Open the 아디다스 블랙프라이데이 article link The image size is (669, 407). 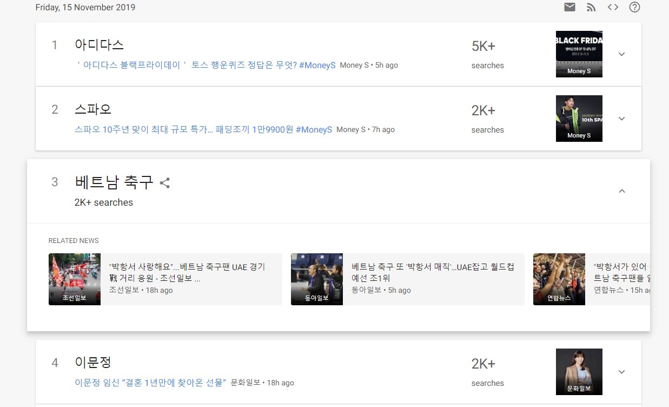(x=206, y=65)
